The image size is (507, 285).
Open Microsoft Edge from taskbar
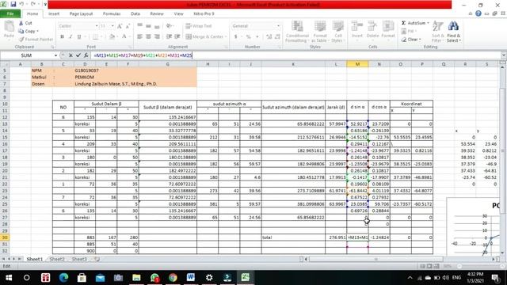tap(63, 277)
